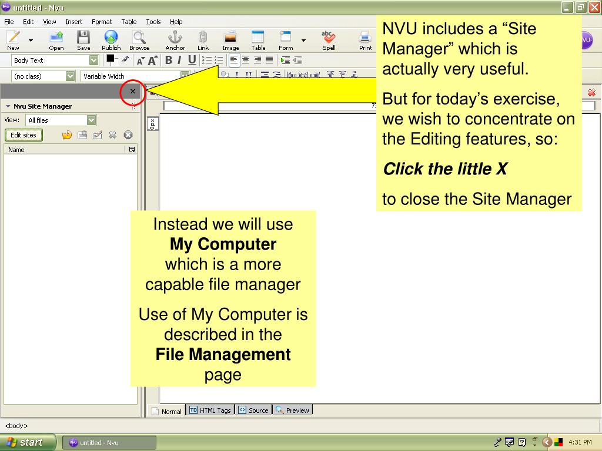Click the Site Manager rename icon
The width and height of the screenshot is (602, 451).
pos(98,135)
